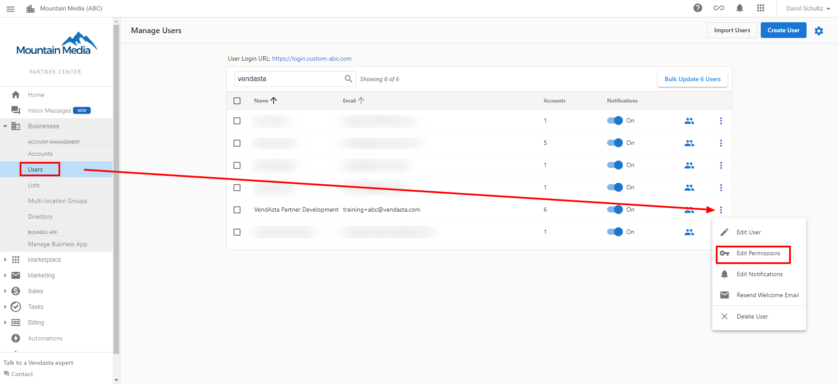Toggle notifications for the last user row
Viewport: 838px width, 384px height.
click(615, 232)
